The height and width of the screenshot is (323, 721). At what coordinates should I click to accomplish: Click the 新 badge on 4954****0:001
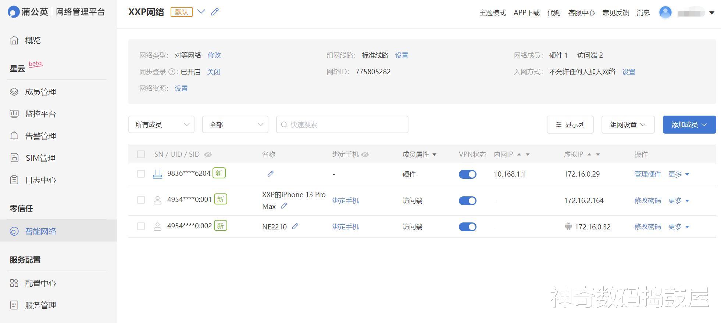[221, 199]
